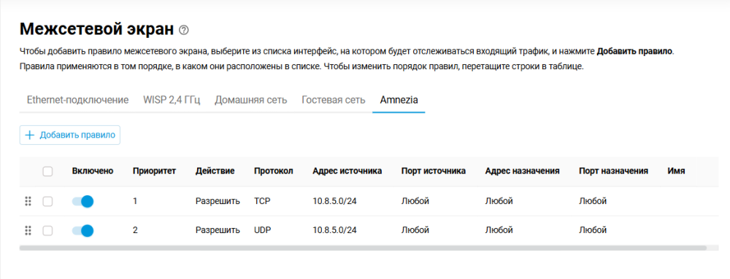Check the box for the UDP rule
The height and width of the screenshot is (279, 730).
click(x=47, y=230)
